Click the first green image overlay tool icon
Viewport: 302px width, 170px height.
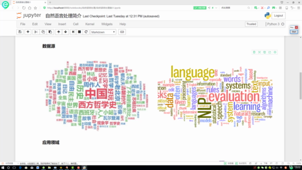254,52
